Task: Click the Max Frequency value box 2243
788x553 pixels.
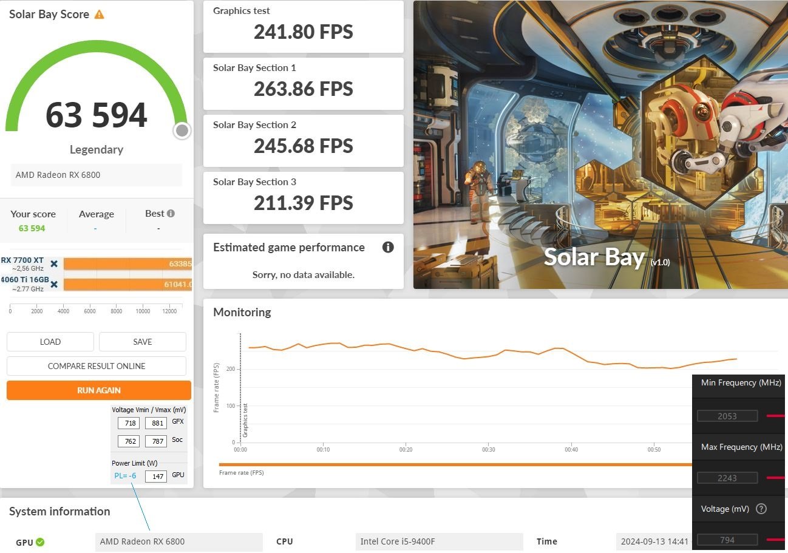Action: click(727, 478)
